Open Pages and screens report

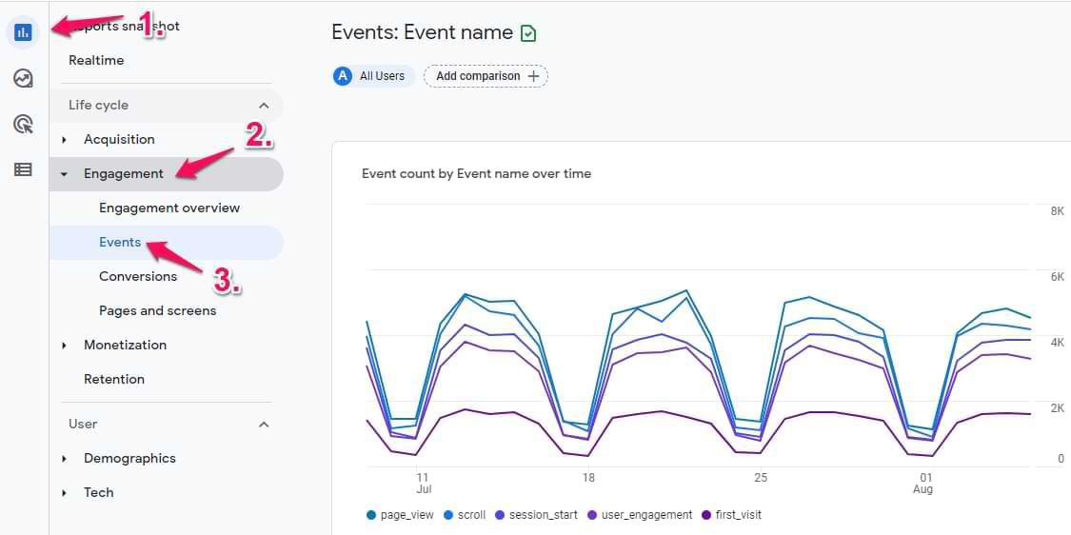[x=157, y=310]
